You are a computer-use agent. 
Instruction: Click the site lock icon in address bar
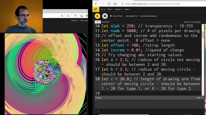122,4
